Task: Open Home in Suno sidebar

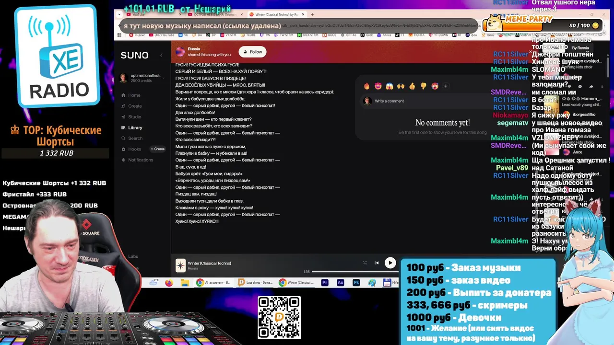Action: point(130,95)
